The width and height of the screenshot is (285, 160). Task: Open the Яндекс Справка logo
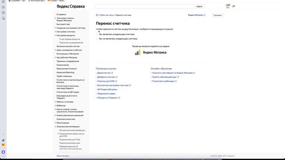(70, 6)
